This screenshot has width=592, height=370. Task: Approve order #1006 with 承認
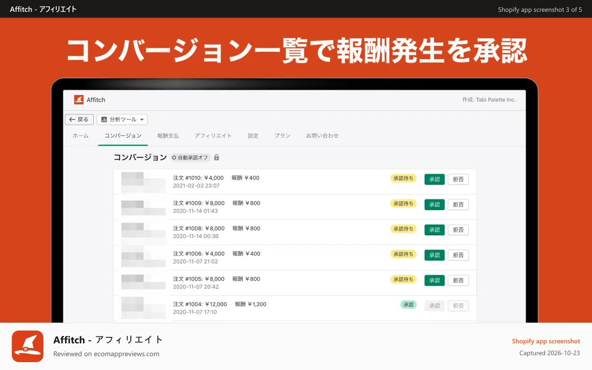[435, 255]
